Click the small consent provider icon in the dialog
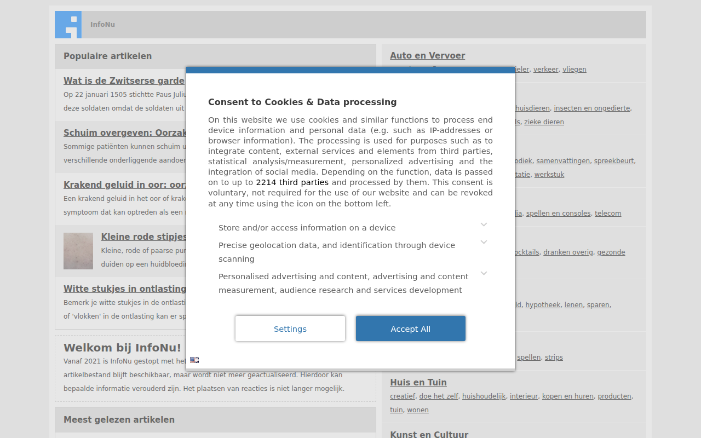This screenshot has height=438, width=701. point(194,360)
